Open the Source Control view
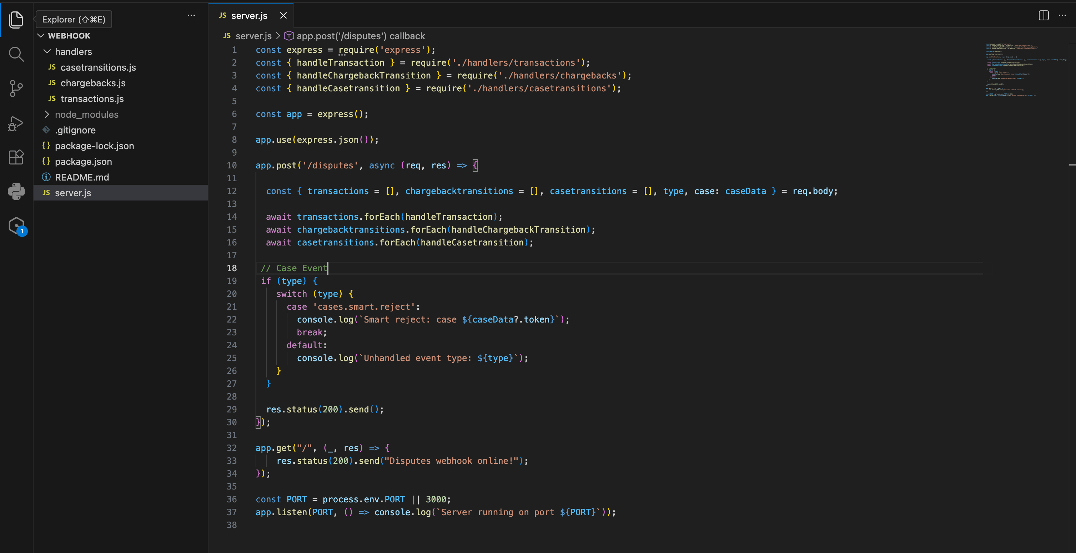 click(x=16, y=88)
